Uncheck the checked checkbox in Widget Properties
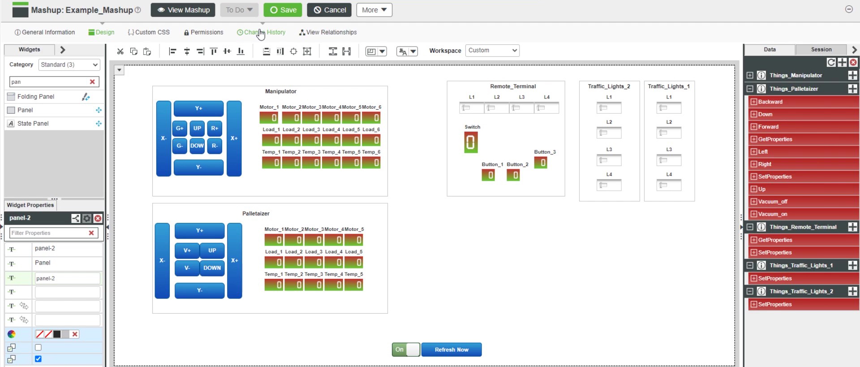Screen dimensions: 860x367 coord(38,359)
